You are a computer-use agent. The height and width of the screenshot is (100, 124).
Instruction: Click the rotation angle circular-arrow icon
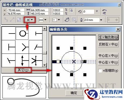point(80,12)
